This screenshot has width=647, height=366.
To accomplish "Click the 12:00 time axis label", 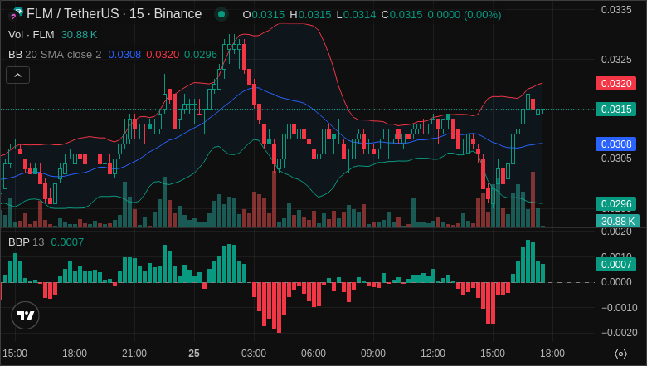I will [x=433, y=354].
